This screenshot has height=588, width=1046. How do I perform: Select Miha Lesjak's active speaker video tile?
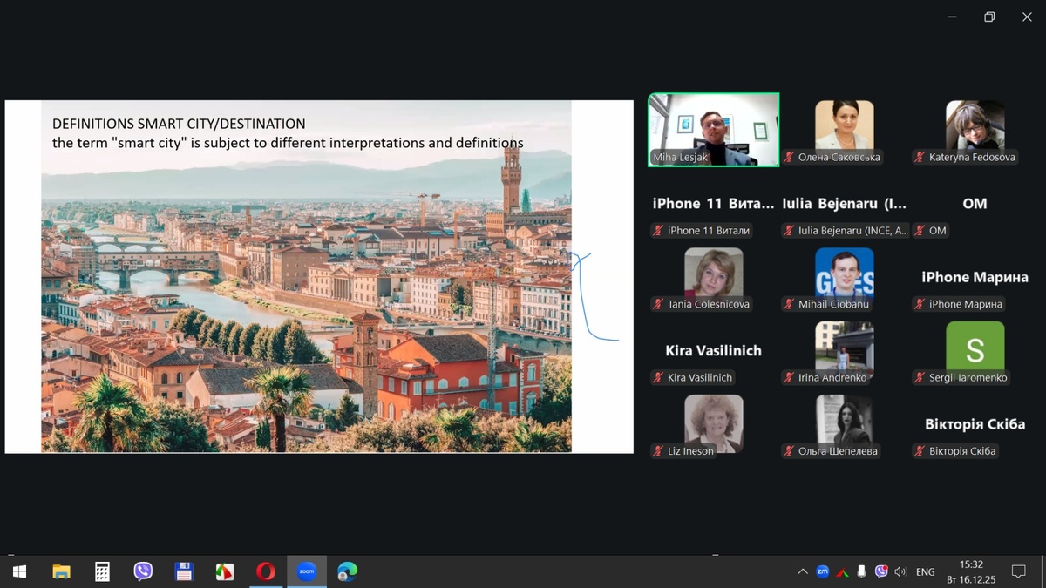coord(713,129)
